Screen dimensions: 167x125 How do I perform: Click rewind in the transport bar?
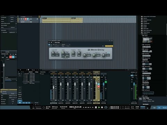tap(86, 107)
